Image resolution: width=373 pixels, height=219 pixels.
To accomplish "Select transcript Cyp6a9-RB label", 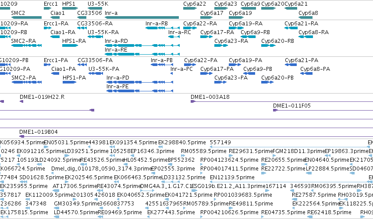I will pos(255,32).
